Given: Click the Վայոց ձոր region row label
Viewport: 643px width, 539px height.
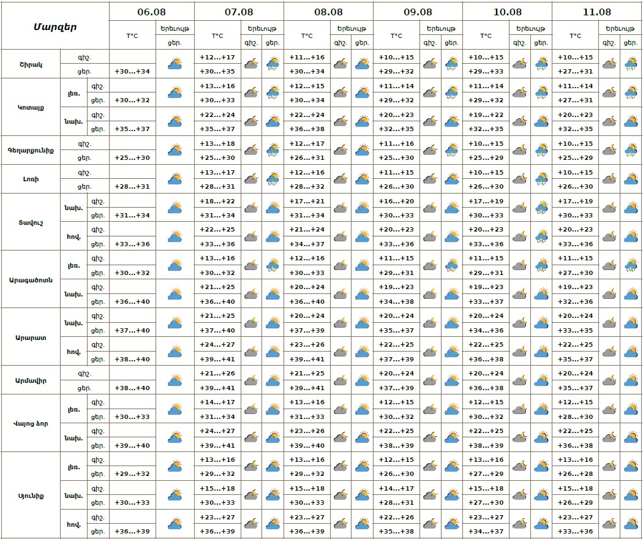Looking at the screenshot, I should [31, 423].
